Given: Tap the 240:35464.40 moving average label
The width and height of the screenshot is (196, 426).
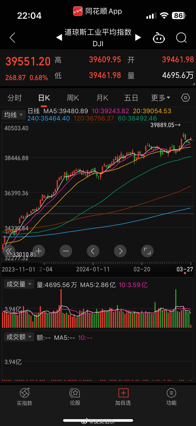Looking at the screenshot, I should pos(49,118).
